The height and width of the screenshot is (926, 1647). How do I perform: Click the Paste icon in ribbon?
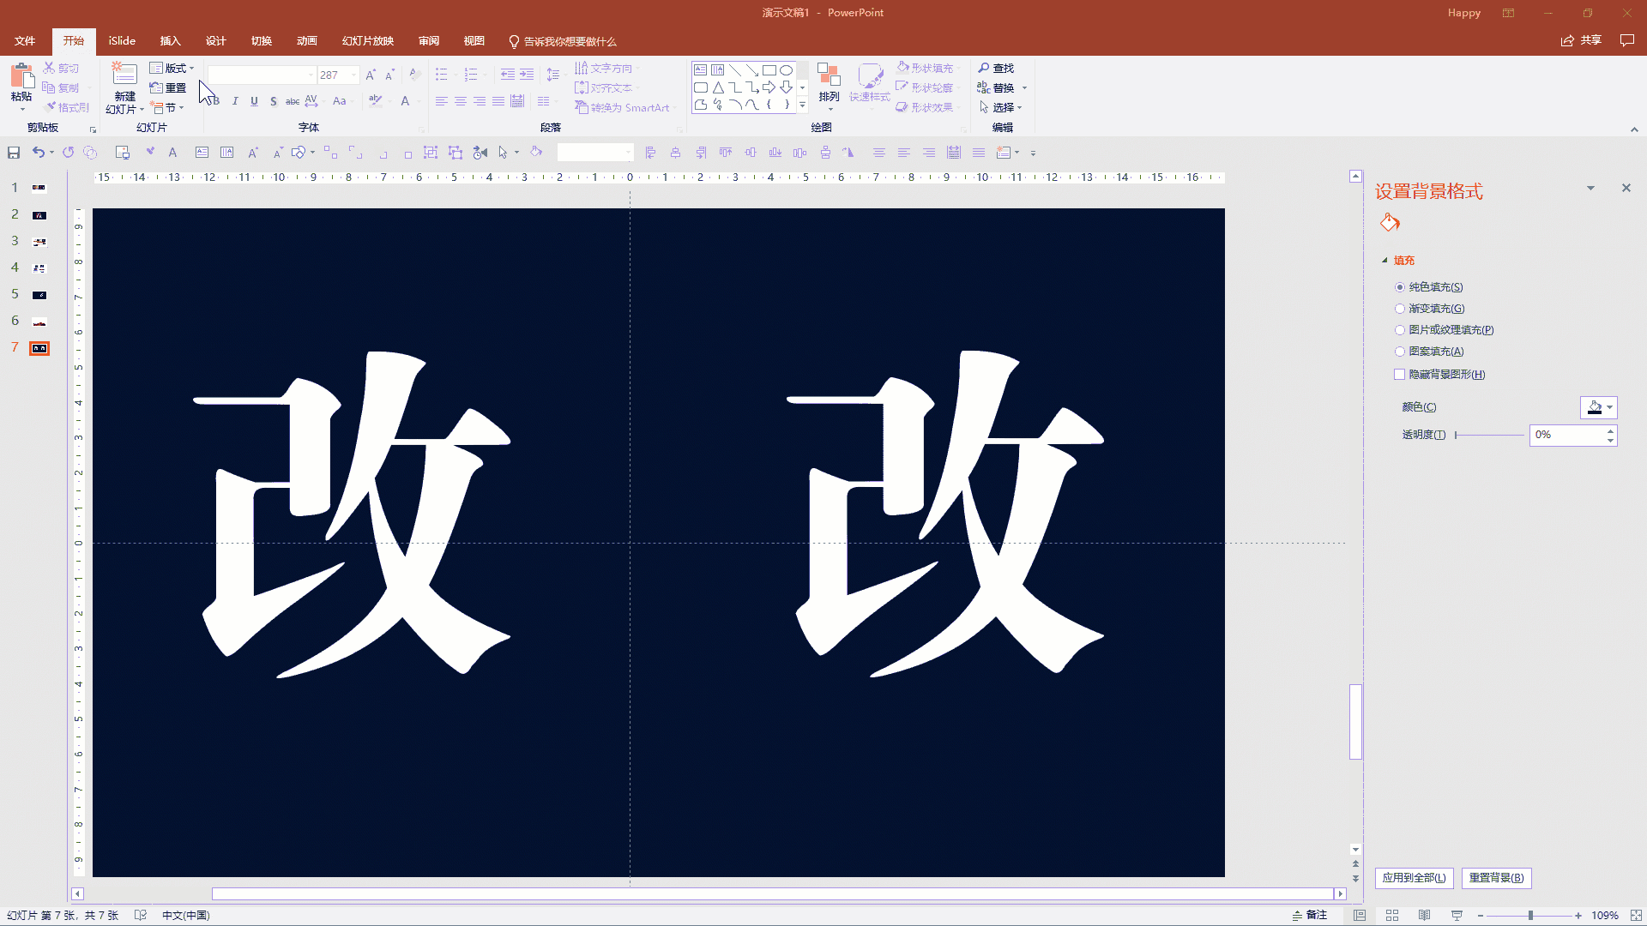point(21,77)
